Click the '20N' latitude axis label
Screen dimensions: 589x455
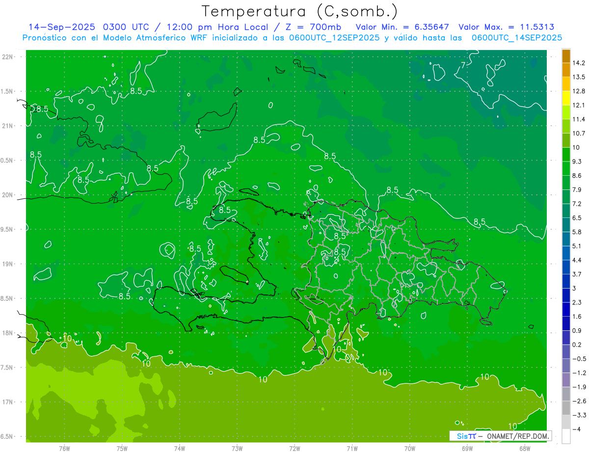coord(8,195)
